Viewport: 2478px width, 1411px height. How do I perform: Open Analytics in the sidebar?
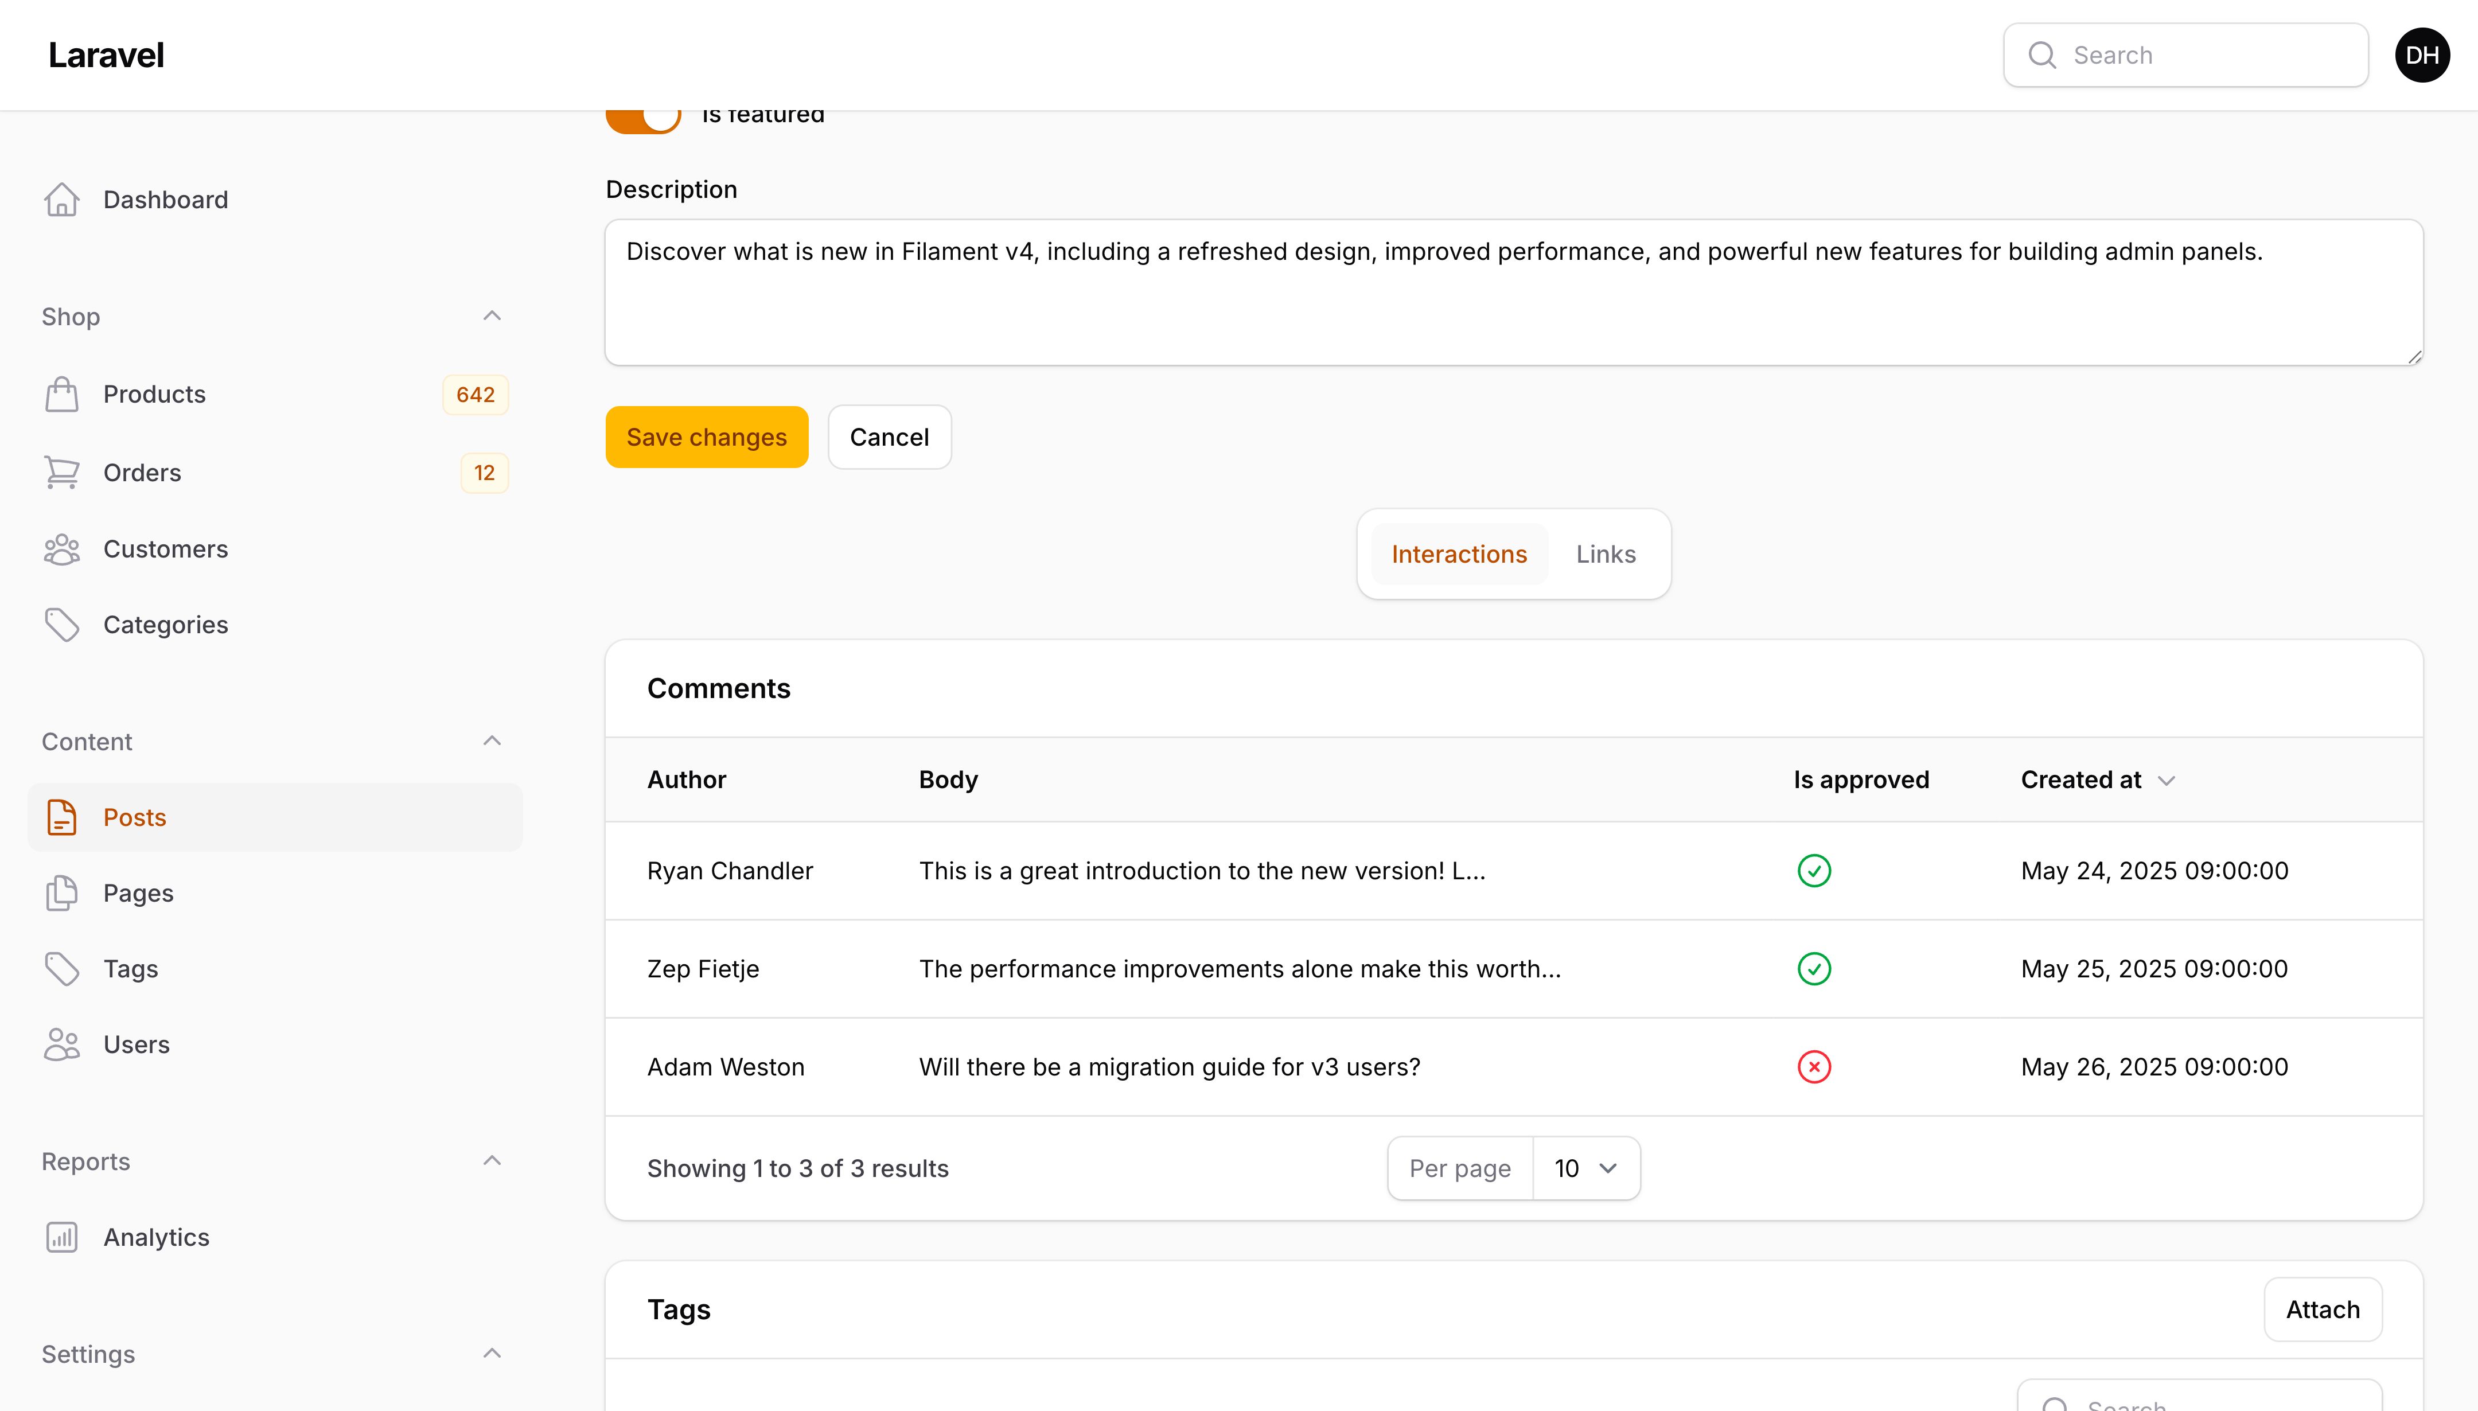pos(275,1237)
